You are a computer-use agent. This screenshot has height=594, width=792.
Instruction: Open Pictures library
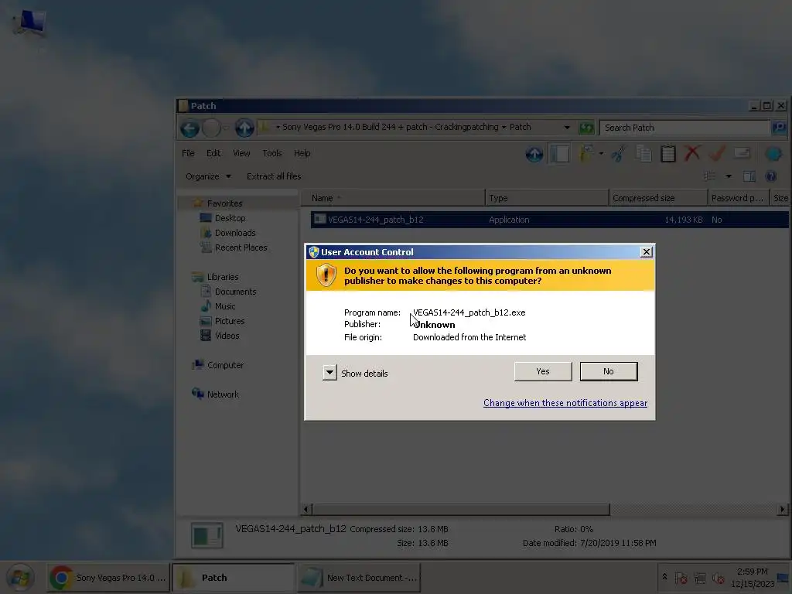(x=229, y=321)
